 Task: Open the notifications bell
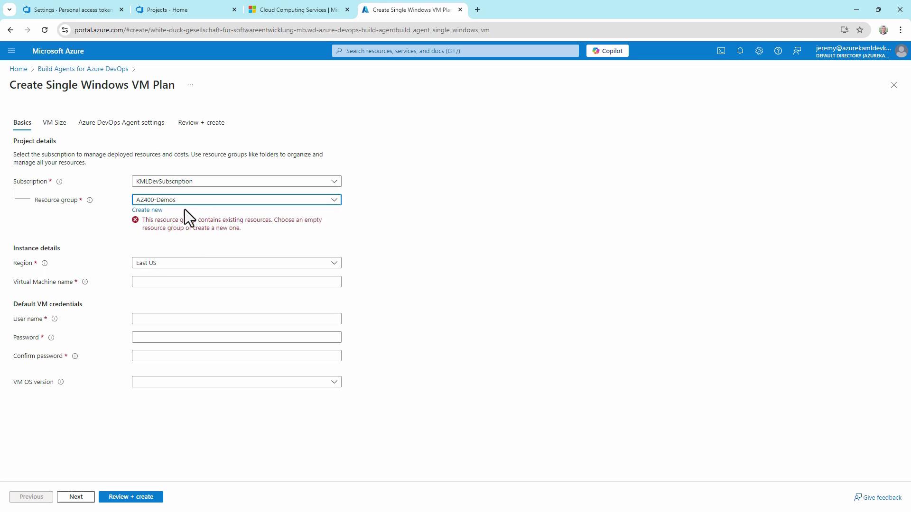pyautogui.click(x=740, y=51)
